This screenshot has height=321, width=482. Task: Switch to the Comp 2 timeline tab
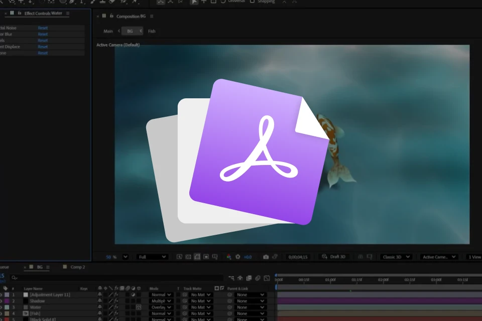[x=77, y=267]
